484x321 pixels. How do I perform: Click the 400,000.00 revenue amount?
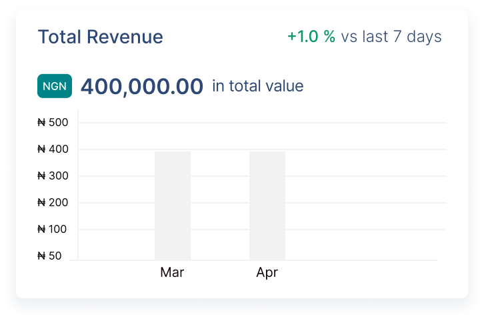(x=141, y=87)
